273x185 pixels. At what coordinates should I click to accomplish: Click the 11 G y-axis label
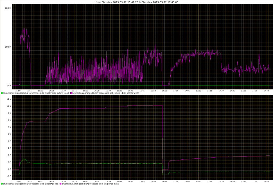click(x=9, y=99)
